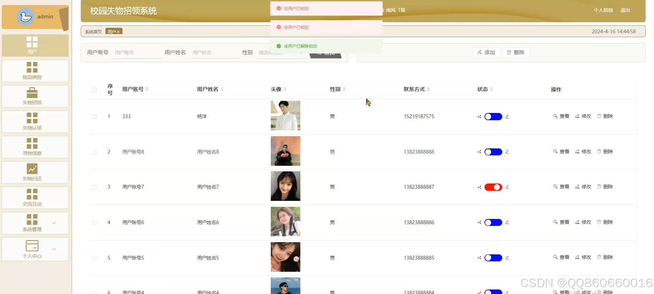Switch to the 系统首页 tab

(x=93, y=32)
